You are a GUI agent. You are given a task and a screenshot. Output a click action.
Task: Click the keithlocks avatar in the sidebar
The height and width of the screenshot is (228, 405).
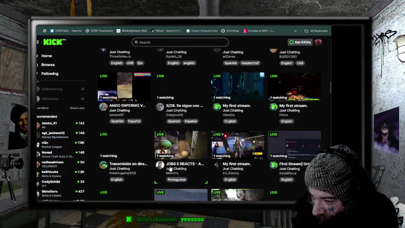[38, 174]
